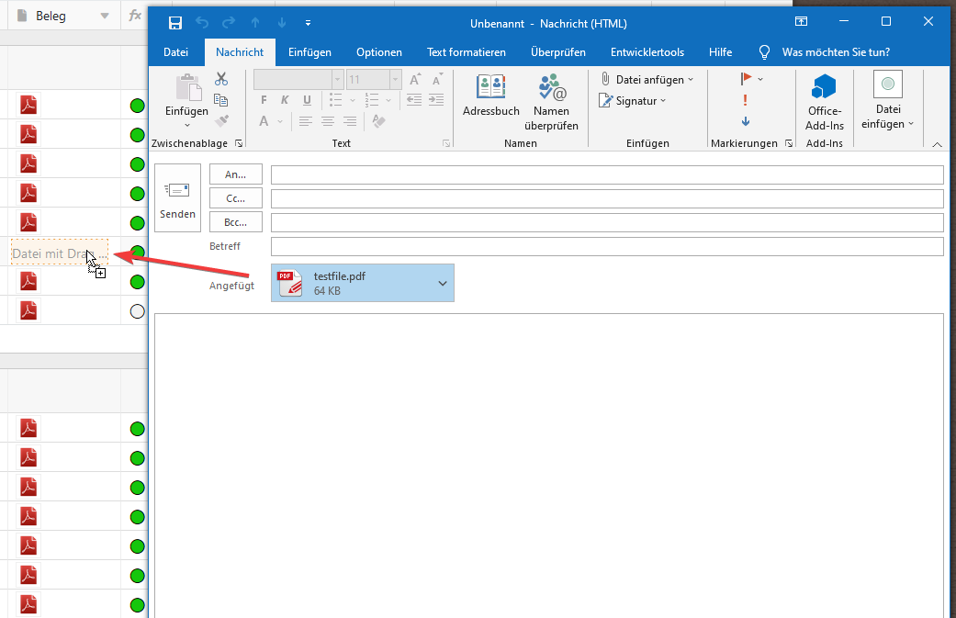Open the Signatur dropdown
Screen dimensions: 956x618
click(x=632, y=101)
